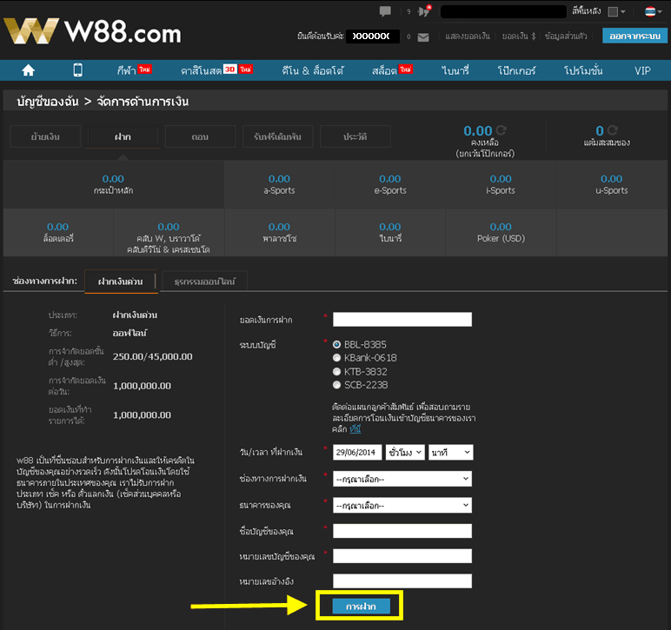The height and width of the screenshot is (630, 671).
Task: Select the BBL-8385 bank account option
Action: (336, 344)
